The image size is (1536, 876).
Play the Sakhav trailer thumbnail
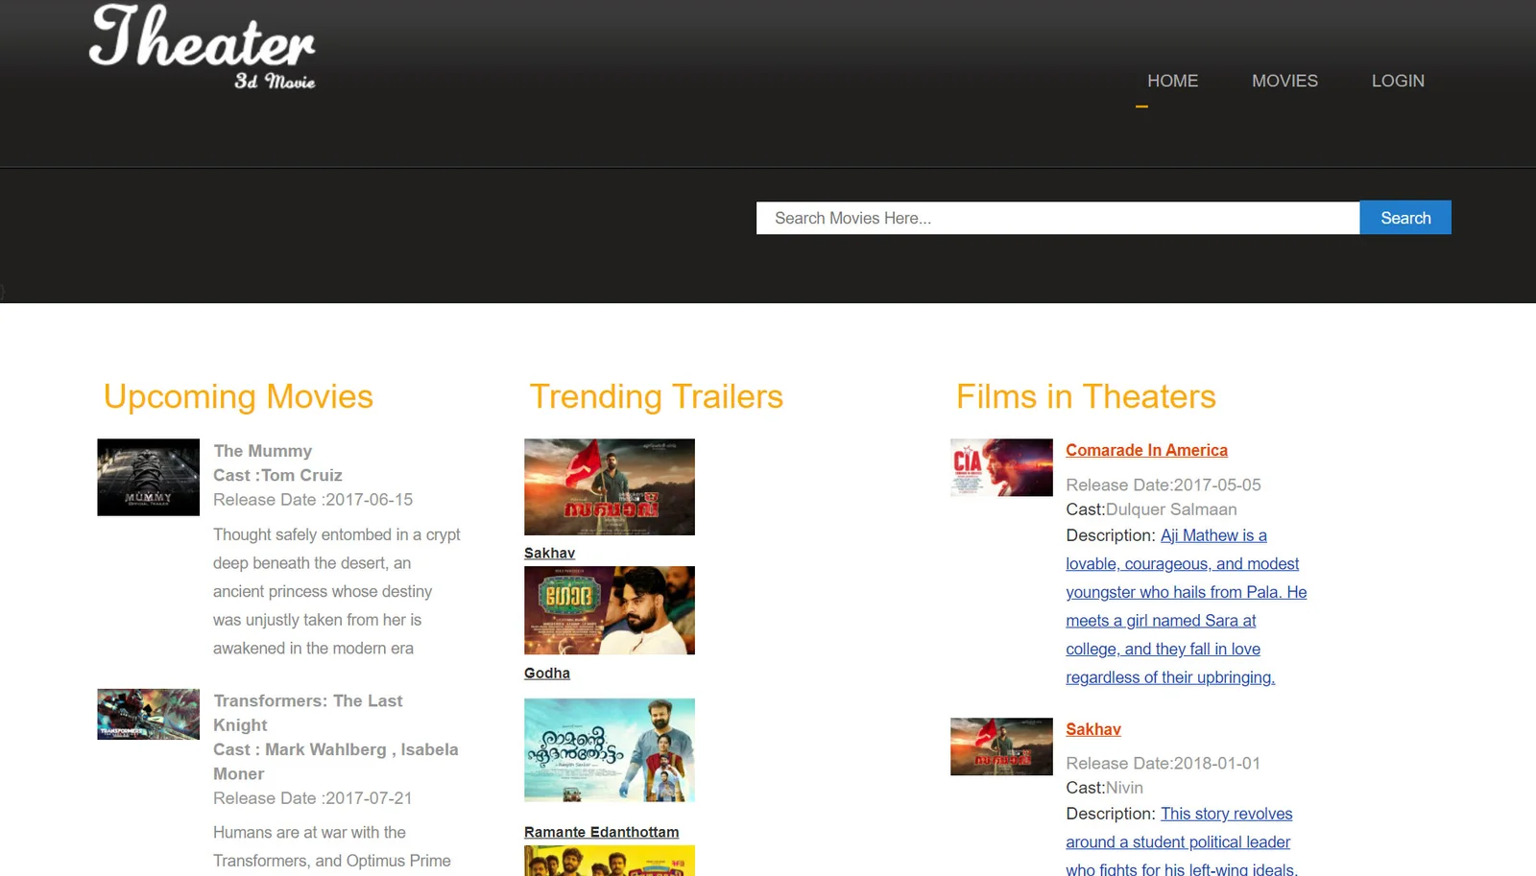[610, 486]
